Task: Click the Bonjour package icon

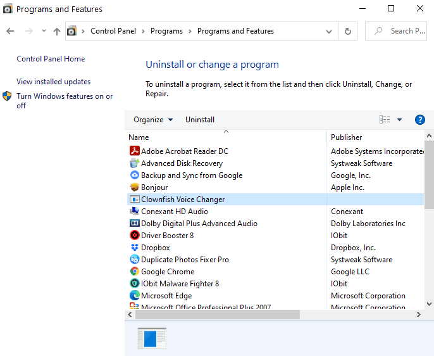Action: tap(134, 188)
